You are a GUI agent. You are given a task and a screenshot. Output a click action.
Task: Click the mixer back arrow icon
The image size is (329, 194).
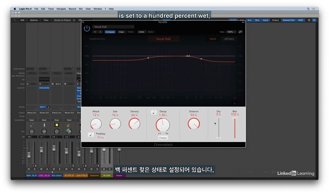[15, 20]
